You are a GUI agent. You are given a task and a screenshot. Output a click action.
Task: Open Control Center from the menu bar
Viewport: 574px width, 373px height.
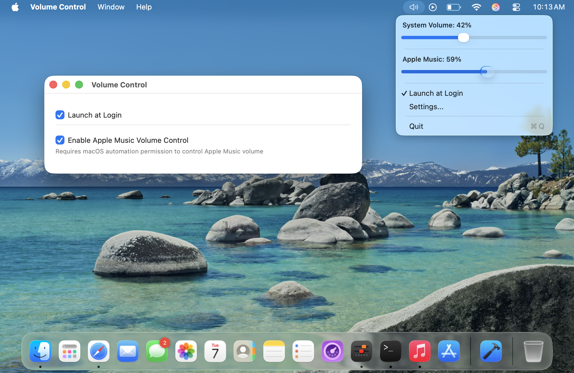[517, 7]
